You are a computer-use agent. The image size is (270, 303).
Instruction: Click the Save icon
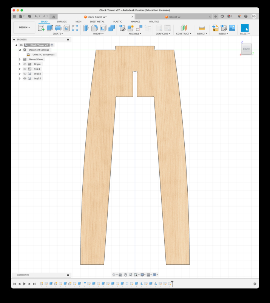(x=30, y=16)
